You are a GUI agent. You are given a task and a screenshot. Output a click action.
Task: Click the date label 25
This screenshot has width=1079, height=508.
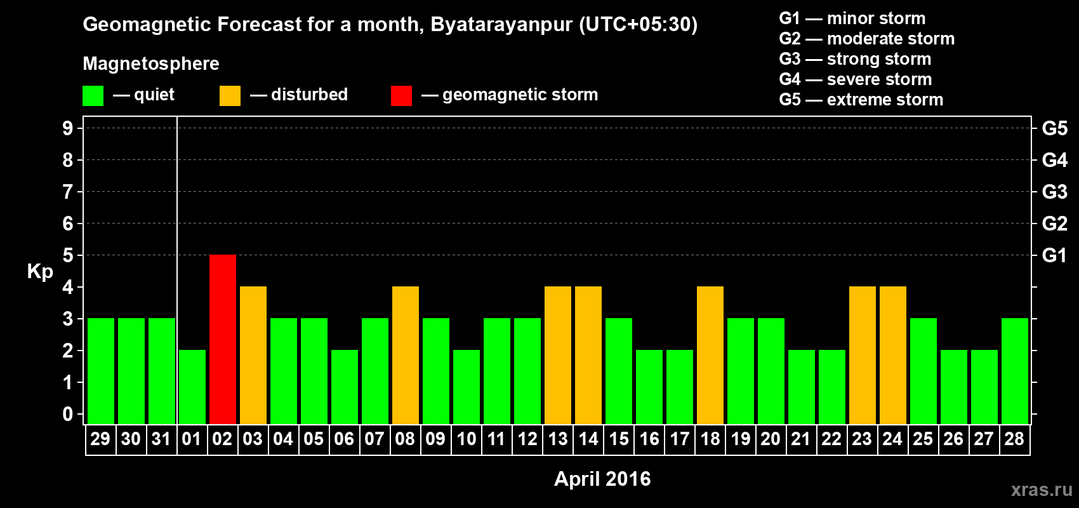tap(923, 439)
